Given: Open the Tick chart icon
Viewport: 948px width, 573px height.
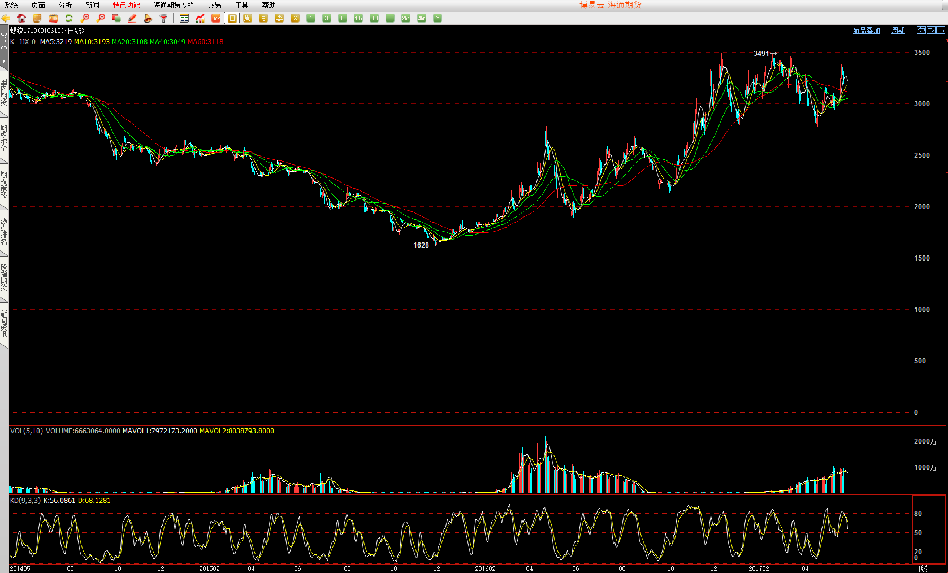Looking at the screenshot, I should tap(216, 18).
